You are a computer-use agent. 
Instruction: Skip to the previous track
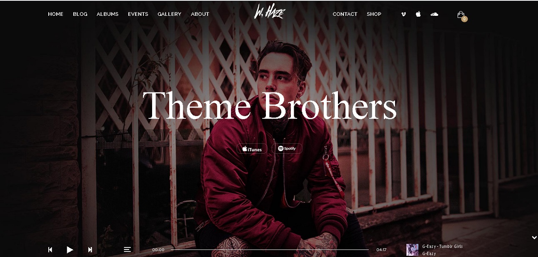click(x=50, y=250)
